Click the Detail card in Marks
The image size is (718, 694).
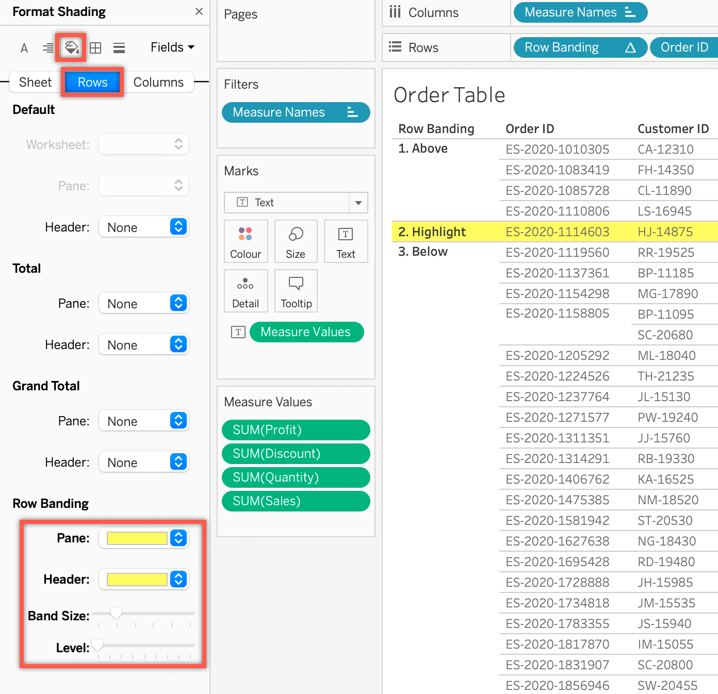coord(246,290)
